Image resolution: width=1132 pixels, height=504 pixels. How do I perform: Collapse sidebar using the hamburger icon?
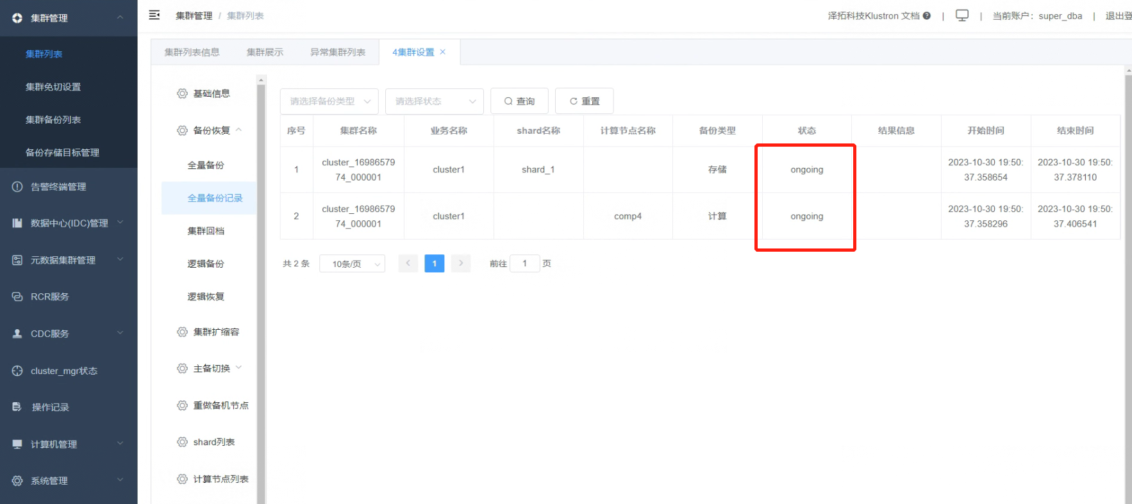(154, 15)
